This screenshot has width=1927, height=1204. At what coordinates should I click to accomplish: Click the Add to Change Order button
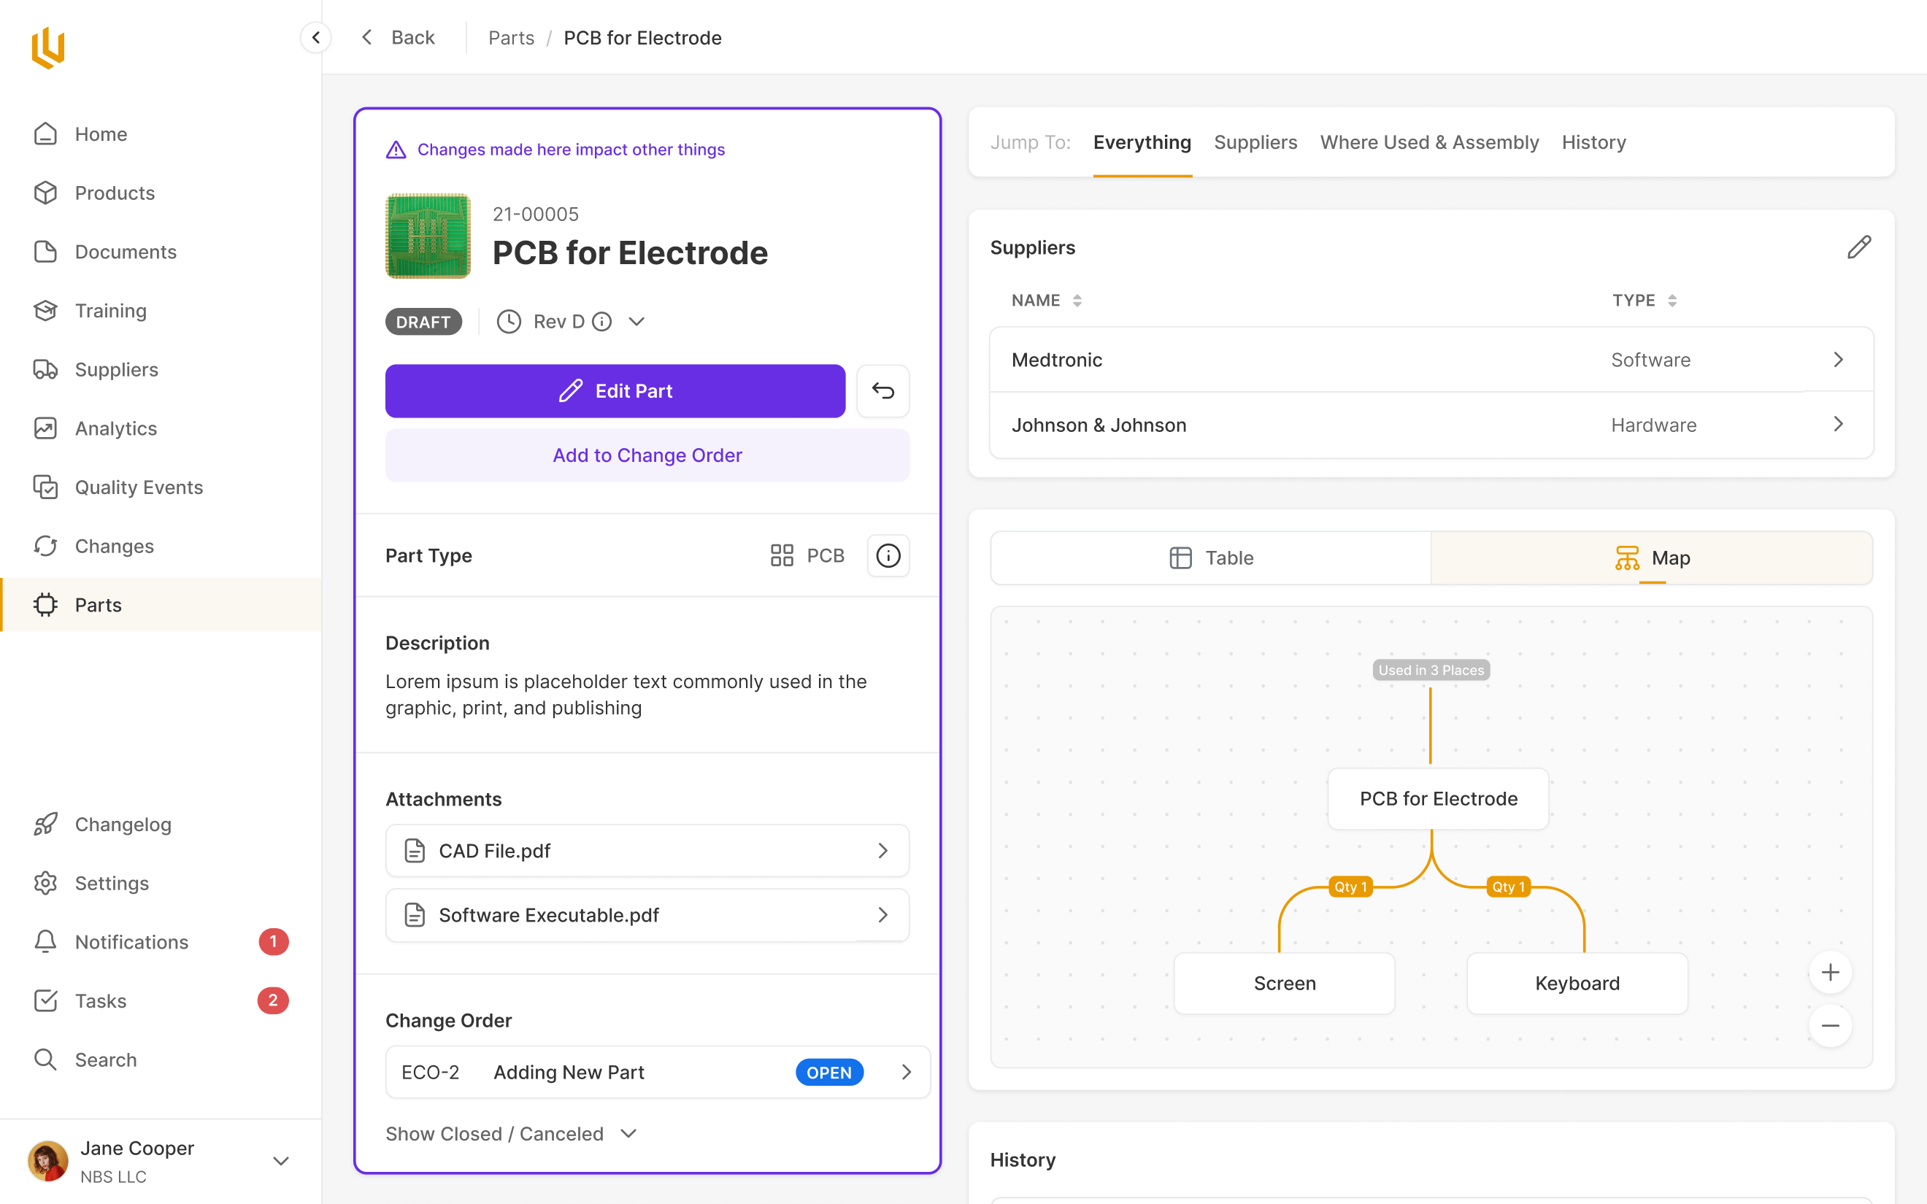(648, 455)
